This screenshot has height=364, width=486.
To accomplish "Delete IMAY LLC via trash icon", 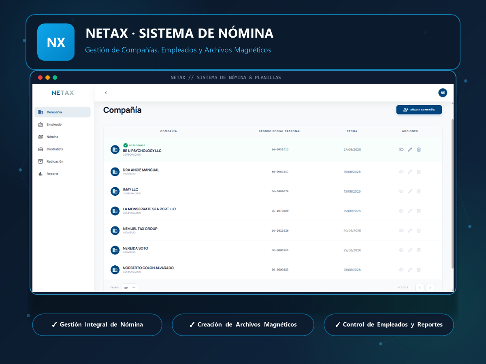I will pos(419,191).
